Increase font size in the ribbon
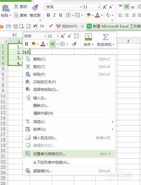 (x=105, y=7)
